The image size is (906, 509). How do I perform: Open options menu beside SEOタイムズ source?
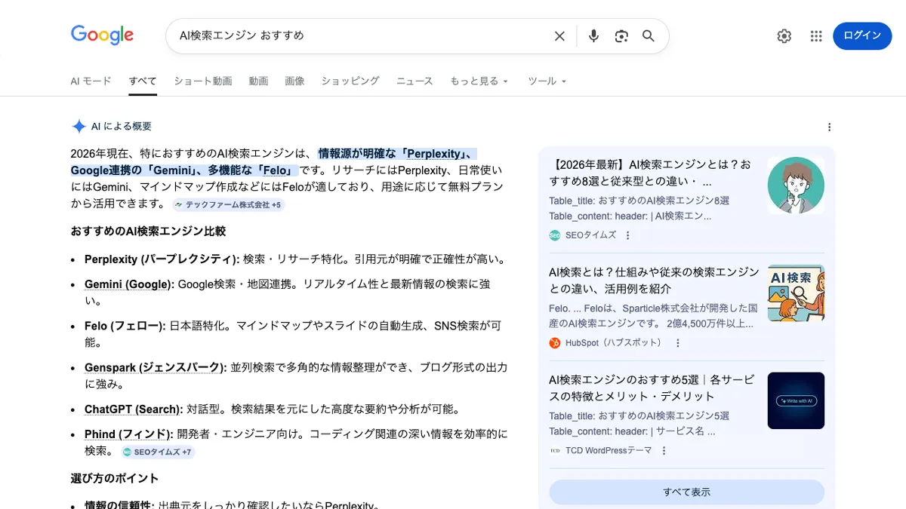[627, 235]
